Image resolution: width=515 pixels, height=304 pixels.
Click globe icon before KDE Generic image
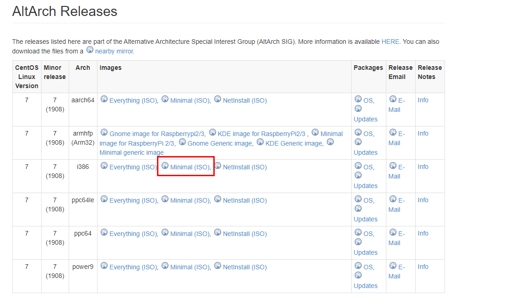pyautogui.click(x=260, y=142)
